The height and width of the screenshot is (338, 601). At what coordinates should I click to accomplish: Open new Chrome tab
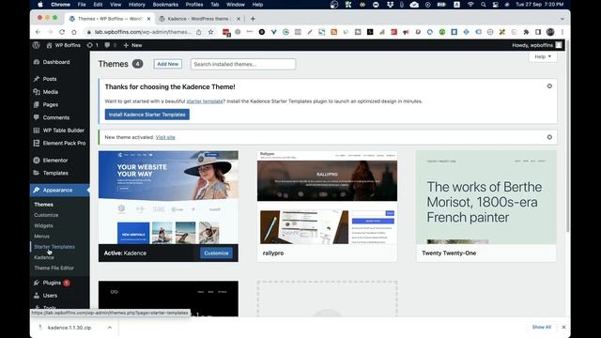click(253, 19)
